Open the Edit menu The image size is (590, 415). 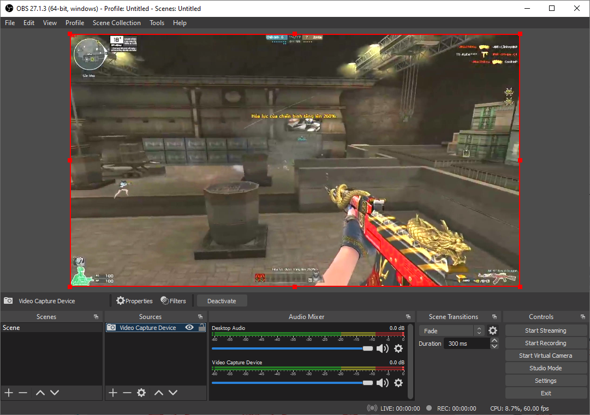point(28,22)
